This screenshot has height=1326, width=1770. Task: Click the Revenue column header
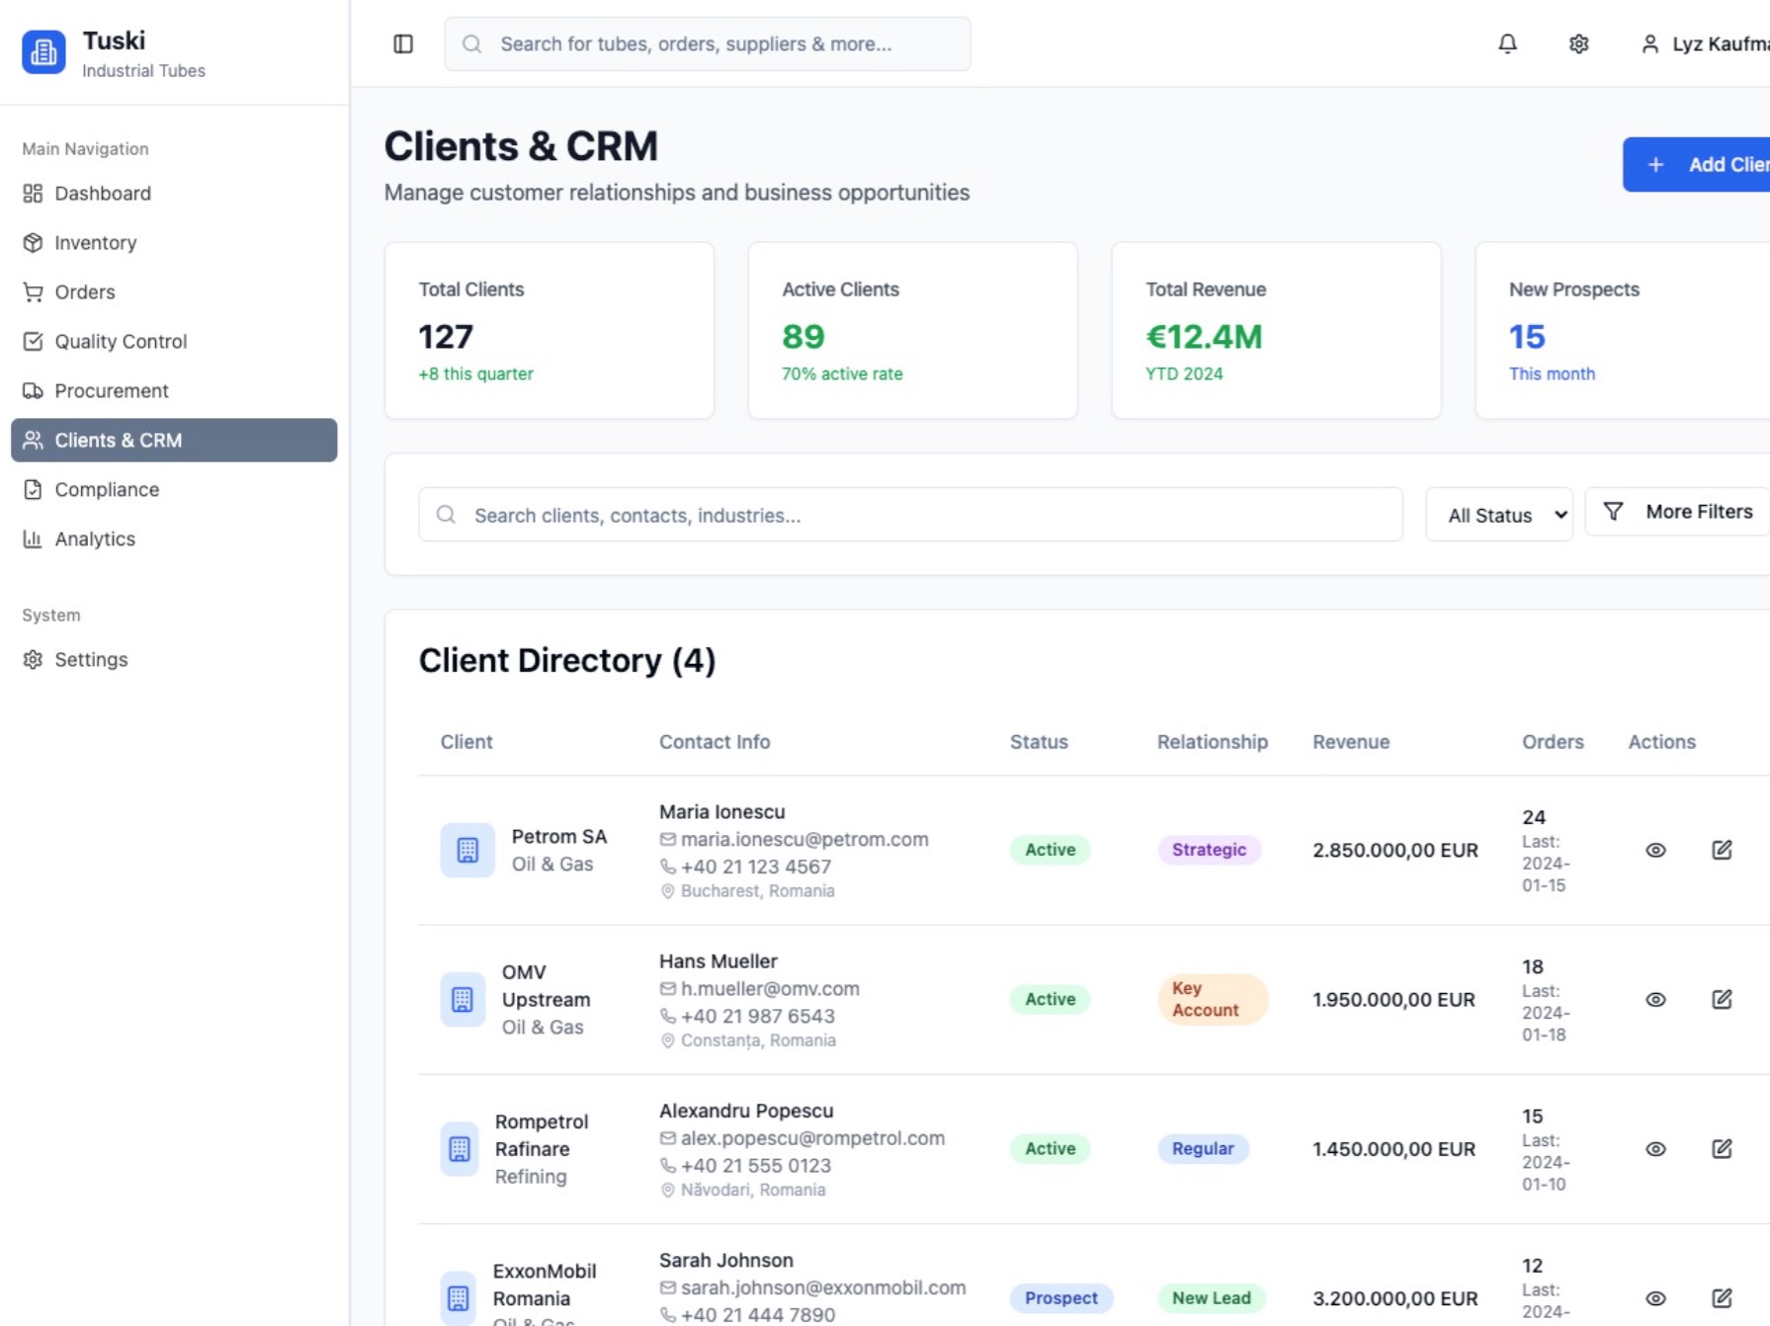tap(1351, 742)
